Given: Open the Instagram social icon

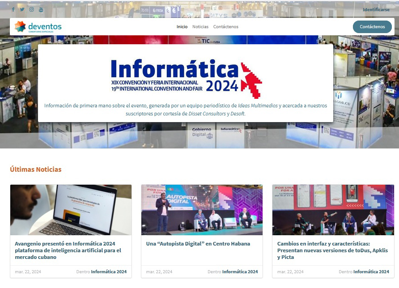Looking at the screenshot, I should [32, 9].
